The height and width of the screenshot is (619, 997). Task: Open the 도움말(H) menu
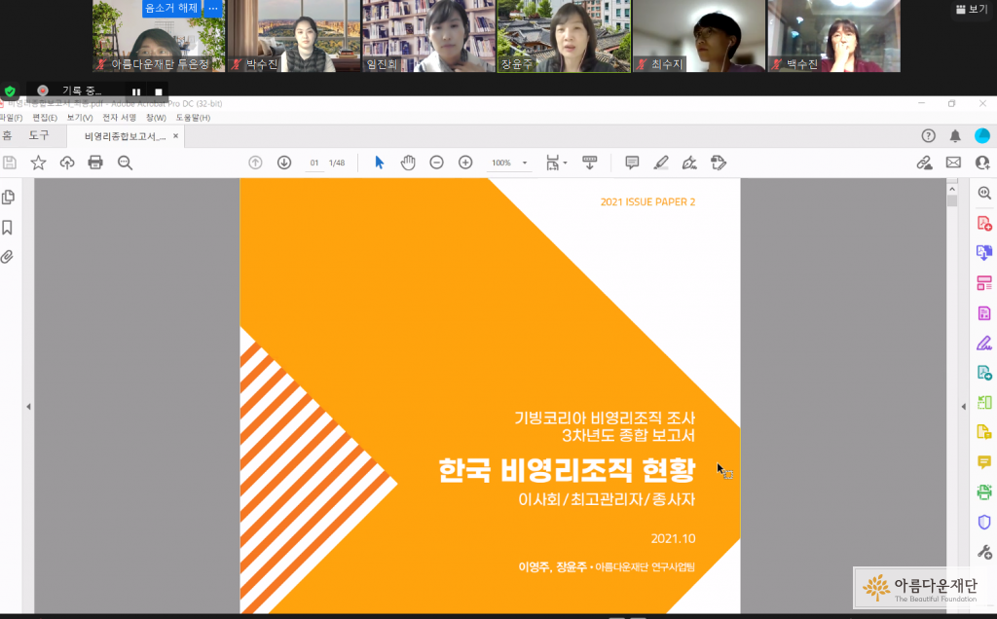tap(193, 118)
